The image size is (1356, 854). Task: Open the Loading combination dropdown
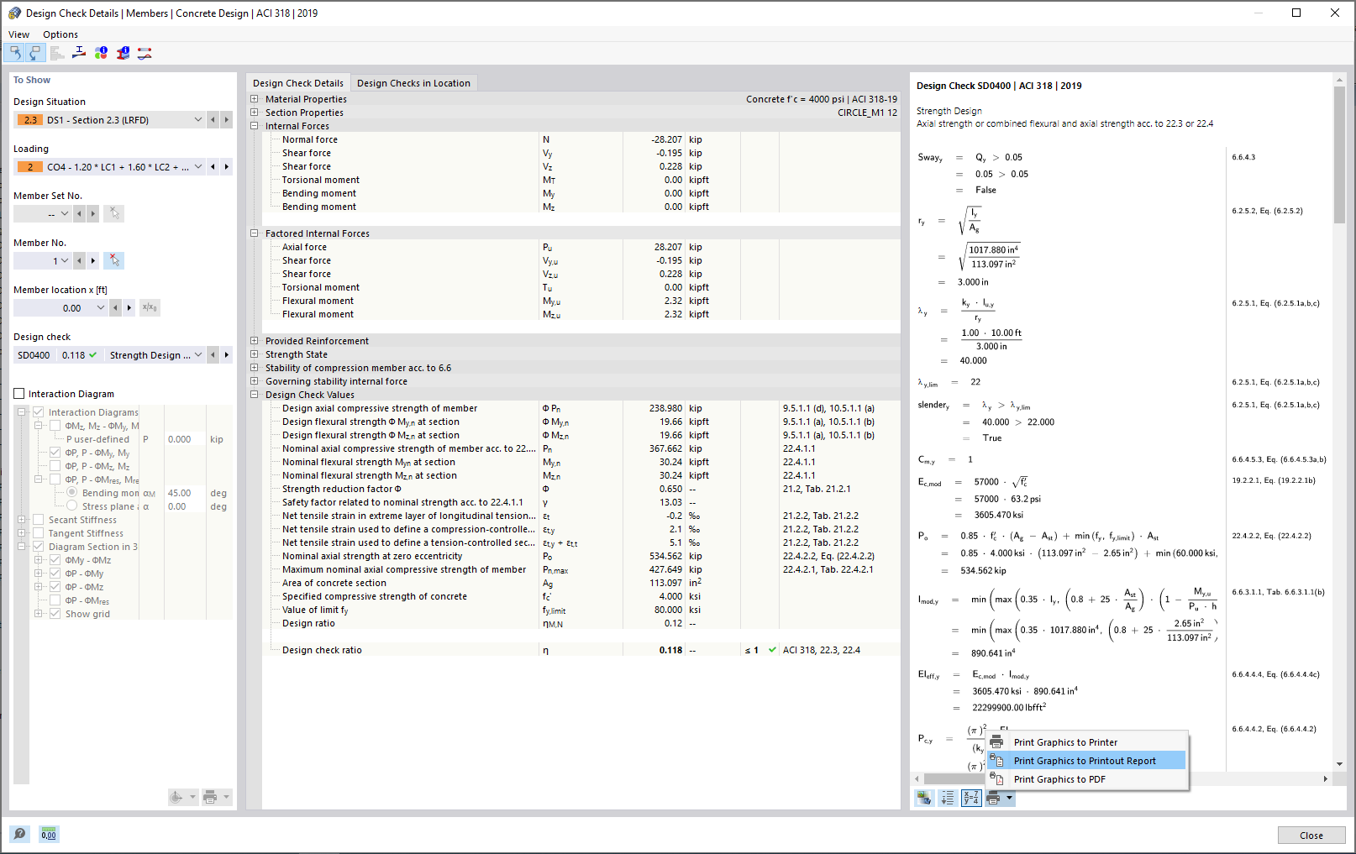198,167
